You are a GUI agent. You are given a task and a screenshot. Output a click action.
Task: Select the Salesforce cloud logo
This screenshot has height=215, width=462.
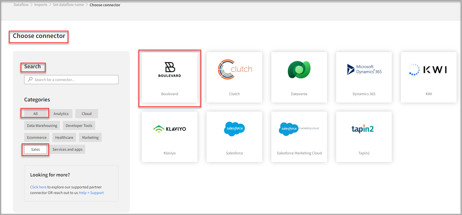coord(234,129)
